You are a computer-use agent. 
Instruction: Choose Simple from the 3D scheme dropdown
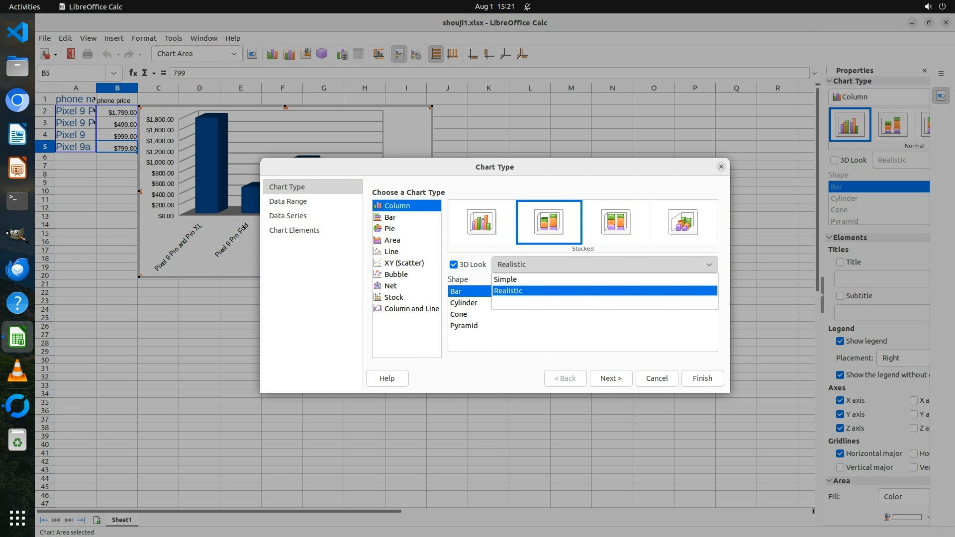[x=505, y=279]
